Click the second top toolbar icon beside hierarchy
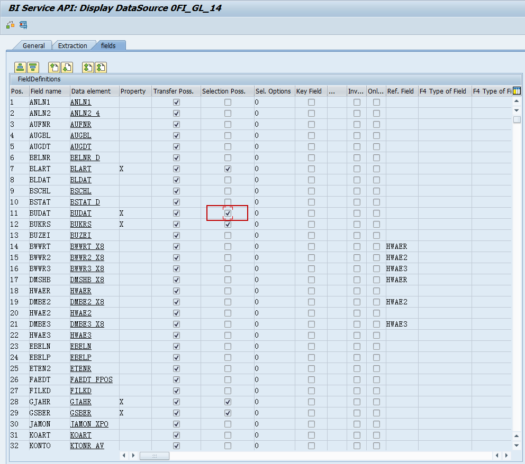 pyautogui.click(x=23, y=25)
